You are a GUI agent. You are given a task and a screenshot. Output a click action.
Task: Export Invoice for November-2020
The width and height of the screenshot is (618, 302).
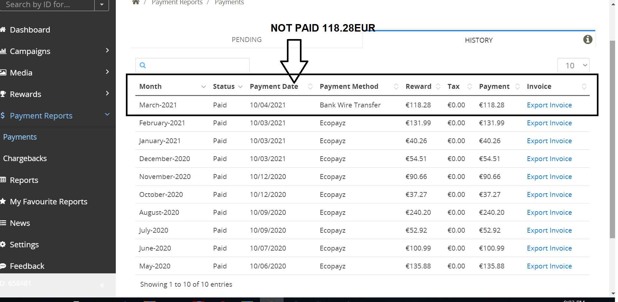click(549, 176)
